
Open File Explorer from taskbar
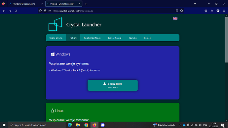click(x=78, y=125)
